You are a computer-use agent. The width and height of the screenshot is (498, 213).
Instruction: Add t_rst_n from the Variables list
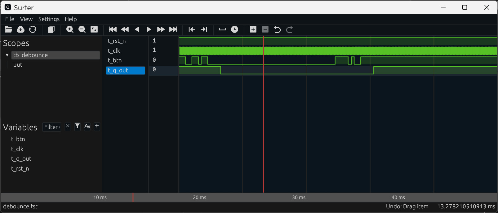[20, 169]
